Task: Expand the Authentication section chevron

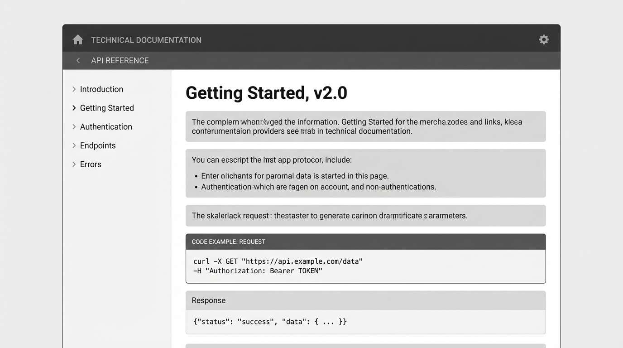Action: (x=74, y=126)
